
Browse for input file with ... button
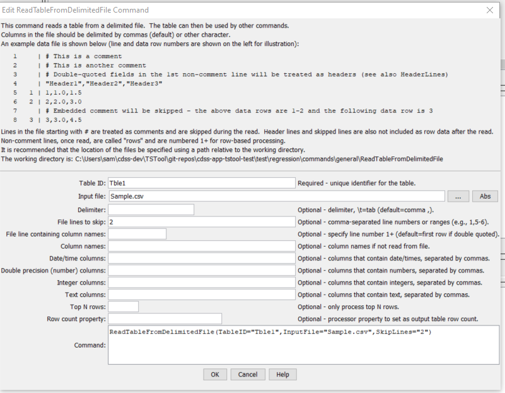tap(458, 196)
